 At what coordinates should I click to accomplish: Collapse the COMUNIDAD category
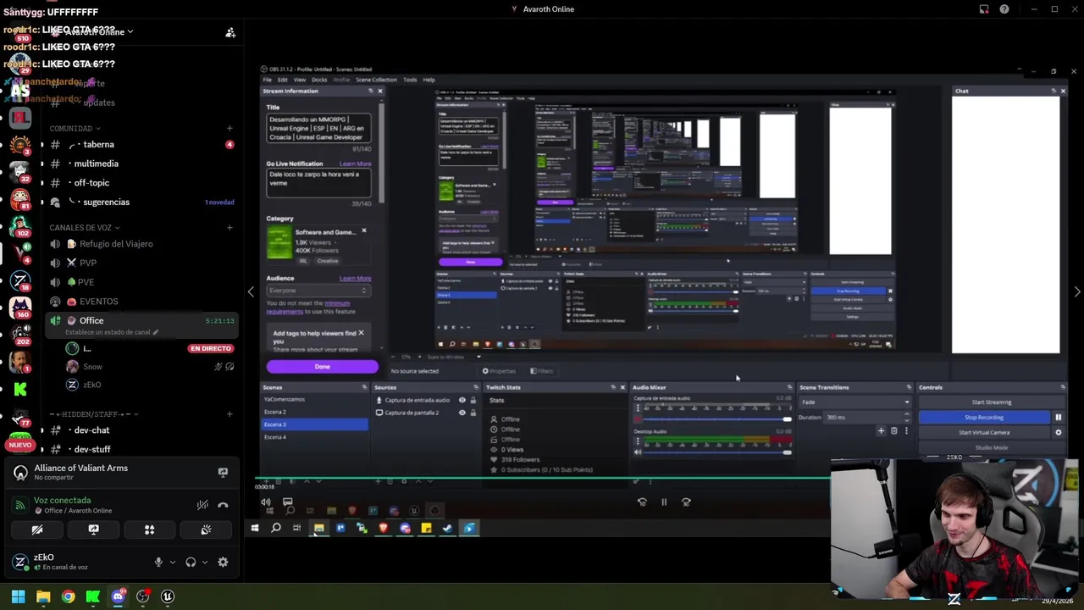(x=75, y=129)
